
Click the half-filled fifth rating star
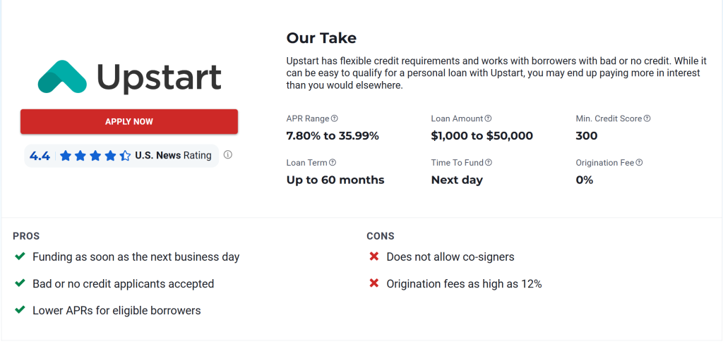click(x=125, y=156)
